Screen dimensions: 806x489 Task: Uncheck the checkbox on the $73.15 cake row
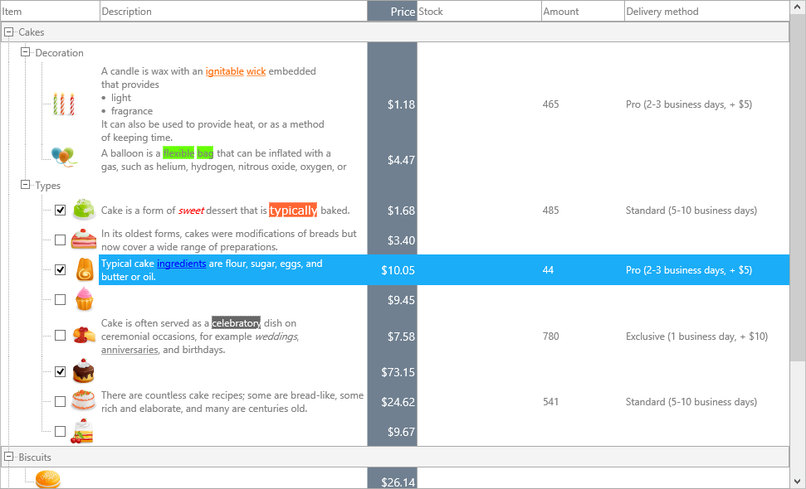point(60,372)
